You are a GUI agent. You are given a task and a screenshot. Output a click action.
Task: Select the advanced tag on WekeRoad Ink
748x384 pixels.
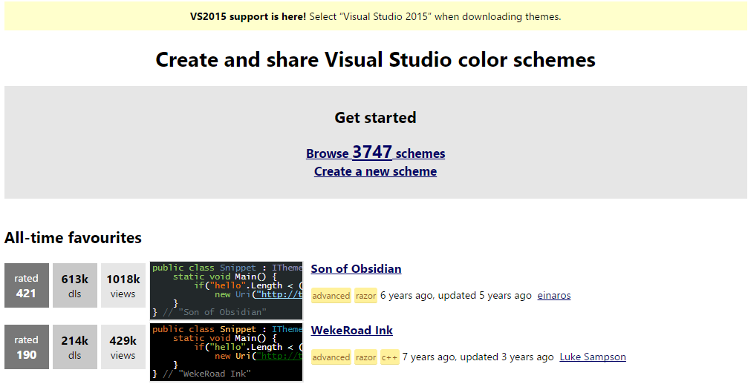331,357
